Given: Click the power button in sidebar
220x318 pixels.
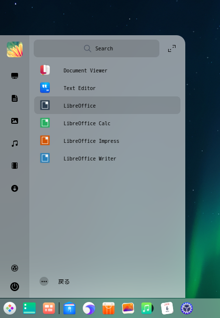Looking at the screenshot, I should pos(15,287).
